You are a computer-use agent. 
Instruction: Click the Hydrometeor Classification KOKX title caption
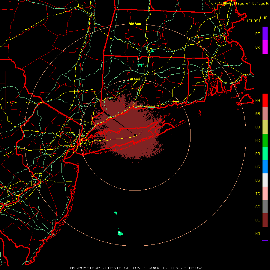tap(136, 268)
